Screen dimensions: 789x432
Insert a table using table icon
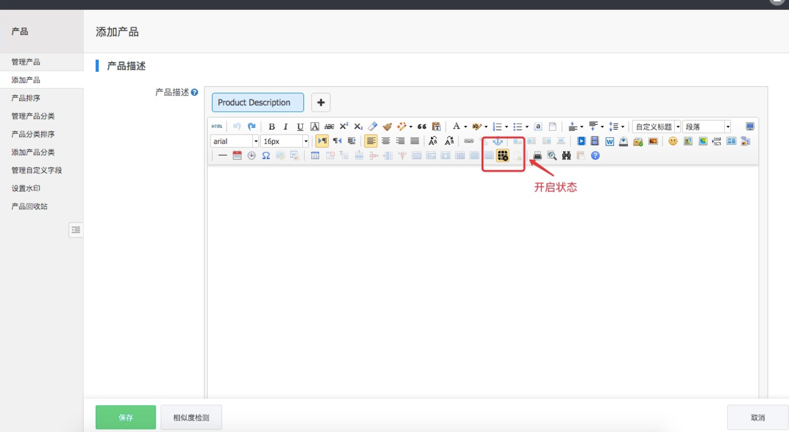point(315,156)
